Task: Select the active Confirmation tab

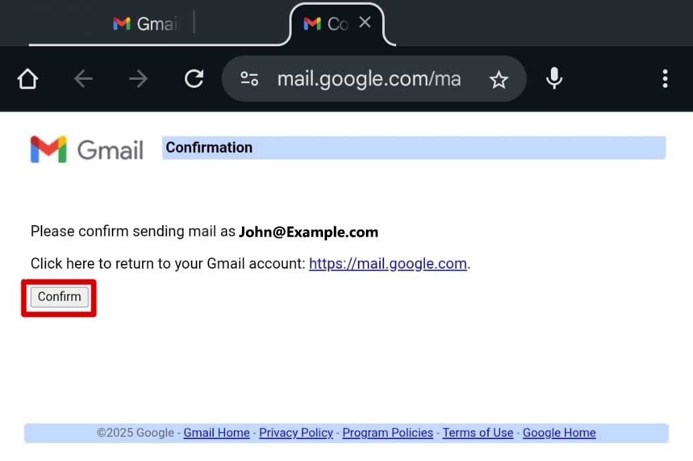Action: (x=328, y=24)
